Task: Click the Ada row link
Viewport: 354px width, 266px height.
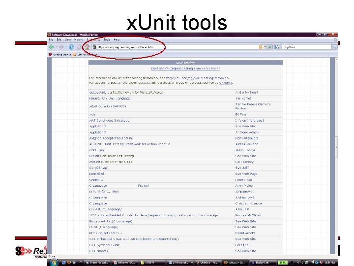Action: (x=92, y=114)
